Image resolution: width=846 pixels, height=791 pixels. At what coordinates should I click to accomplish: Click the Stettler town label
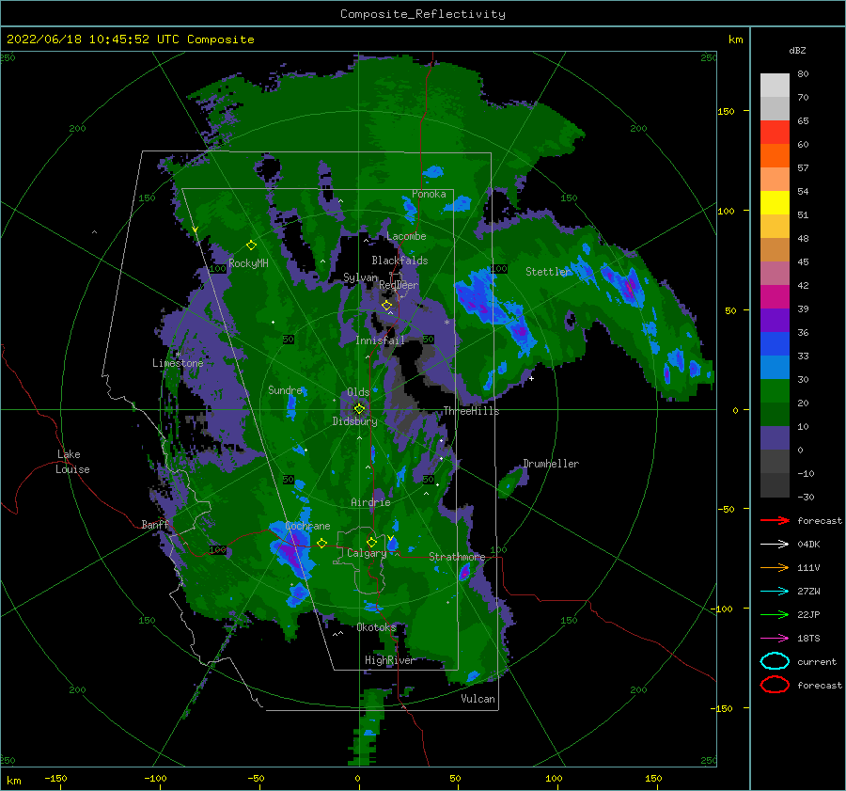tap(548, 272)
